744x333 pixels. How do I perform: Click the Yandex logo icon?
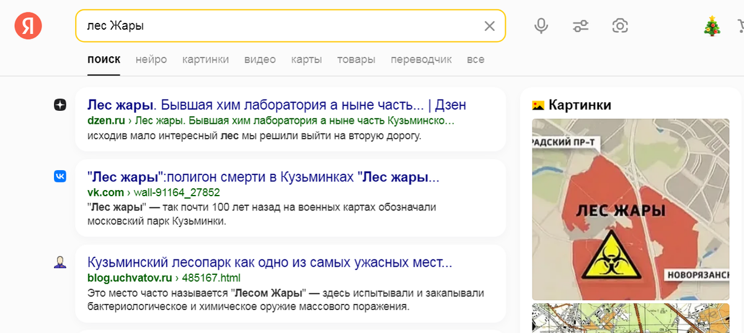coord(29,25)
